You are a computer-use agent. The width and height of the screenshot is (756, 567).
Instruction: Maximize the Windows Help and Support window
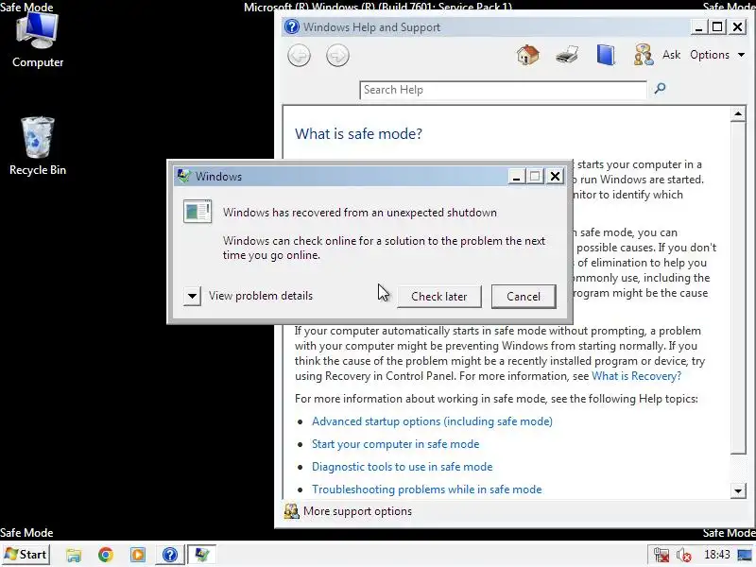[717, 26]
